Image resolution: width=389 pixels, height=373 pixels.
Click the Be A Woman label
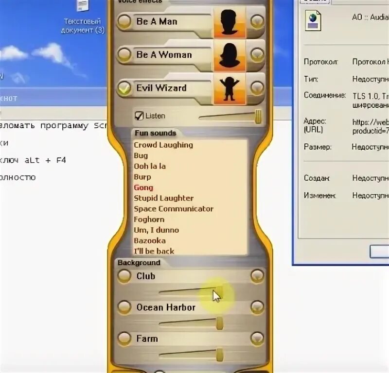(x=164, y=54)
